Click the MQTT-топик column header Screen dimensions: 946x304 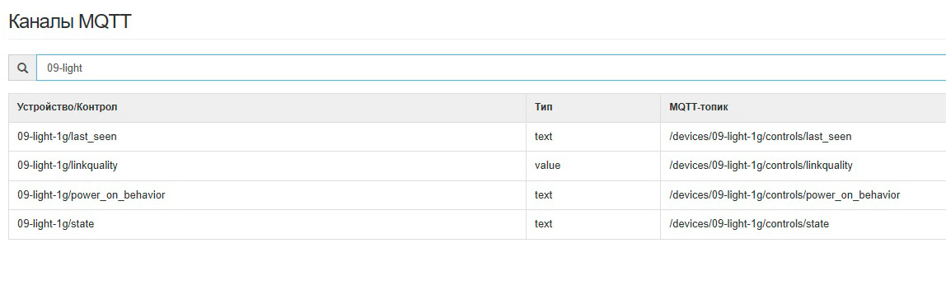tap(803, 107)
